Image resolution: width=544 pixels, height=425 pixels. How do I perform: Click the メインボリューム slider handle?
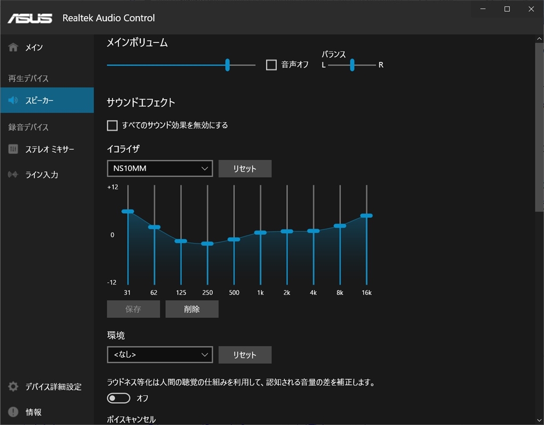pos(227,65)
